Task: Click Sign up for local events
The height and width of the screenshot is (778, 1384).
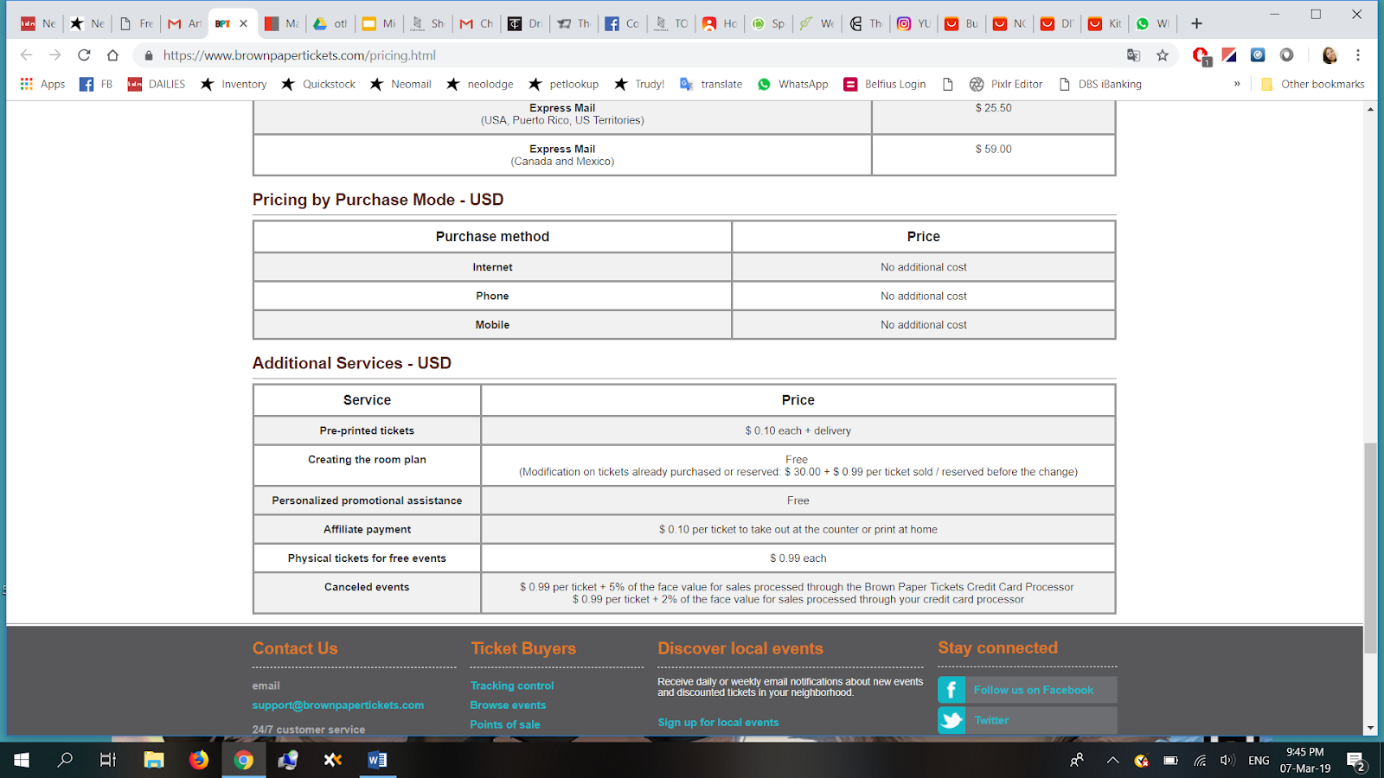Action: tap(718, 723)
